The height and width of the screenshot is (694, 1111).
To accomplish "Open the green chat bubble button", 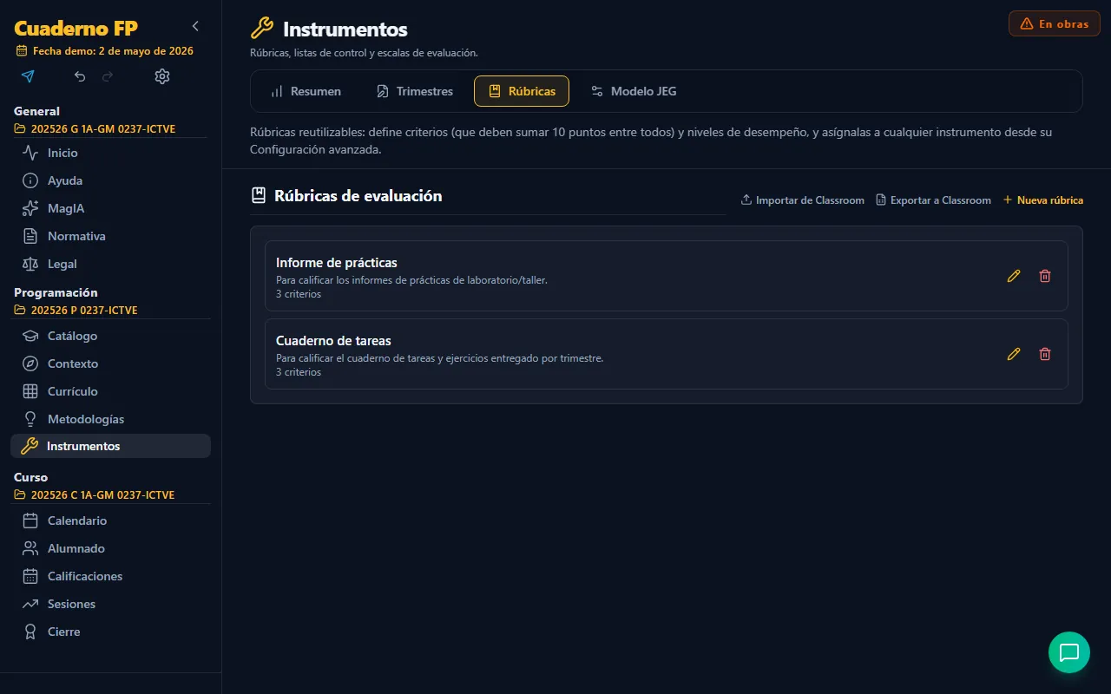I will 1069,652.
